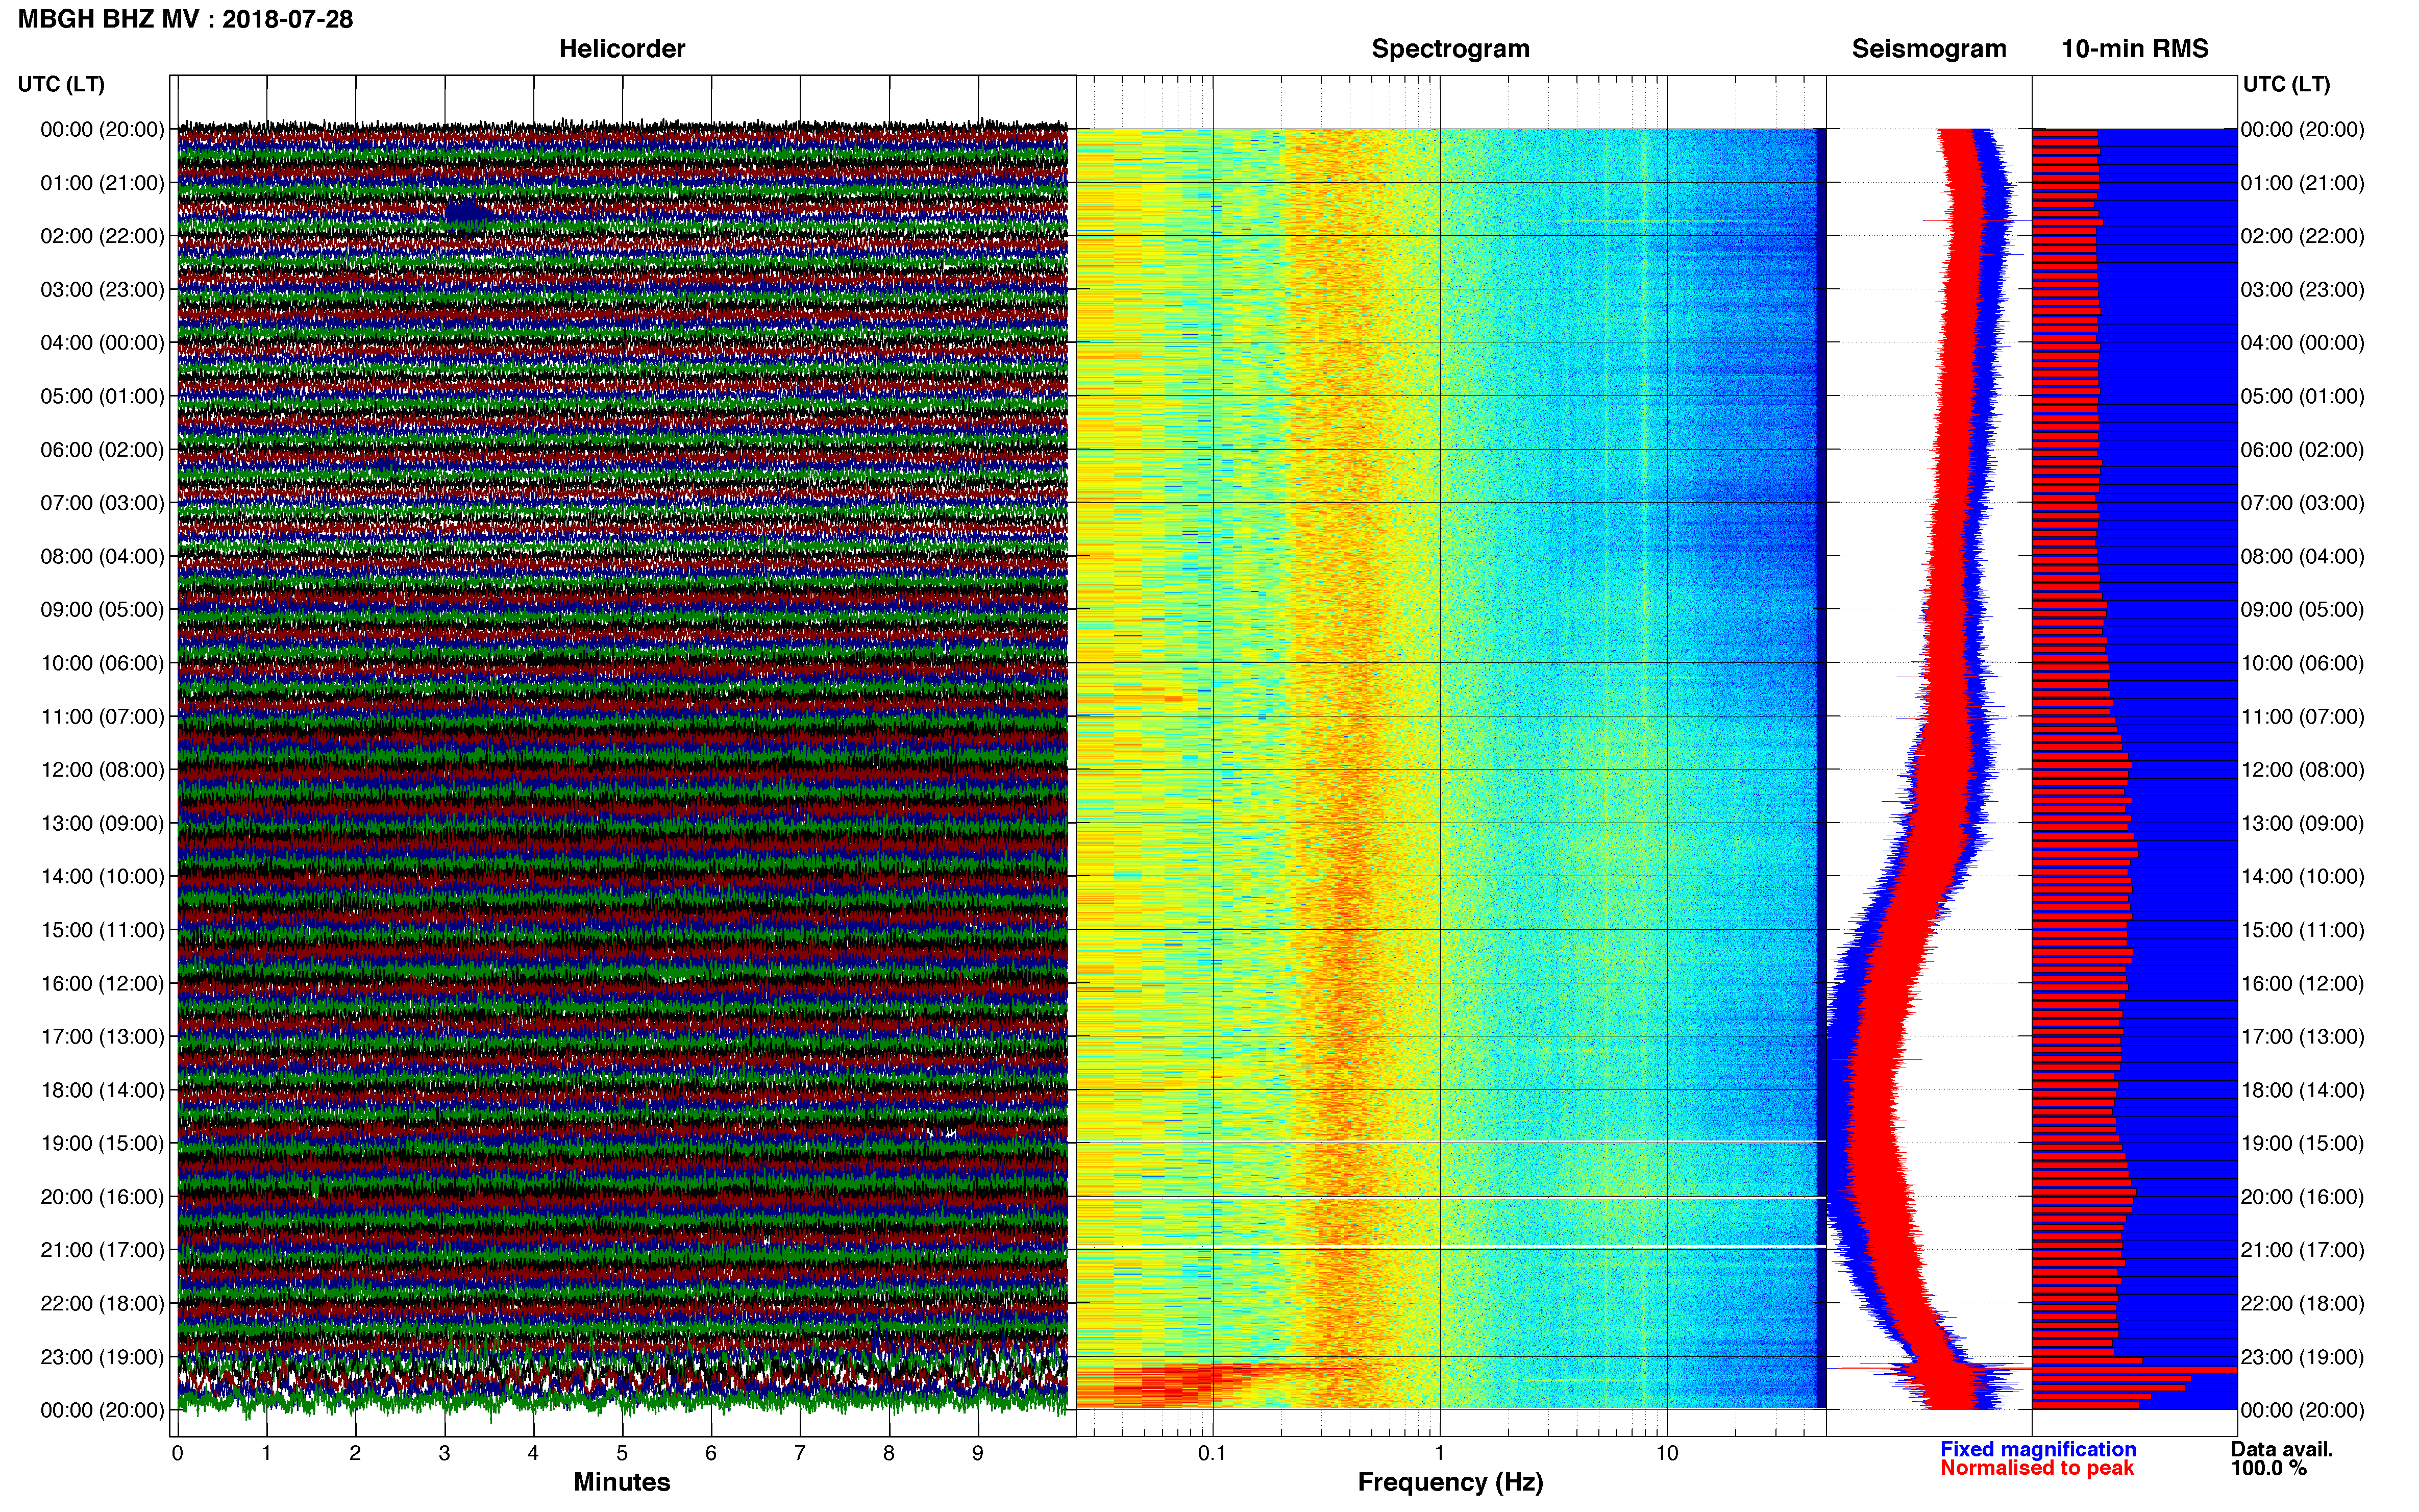
Task: Click the '10-min RMS' panel heading
Action: point(2134,49)
